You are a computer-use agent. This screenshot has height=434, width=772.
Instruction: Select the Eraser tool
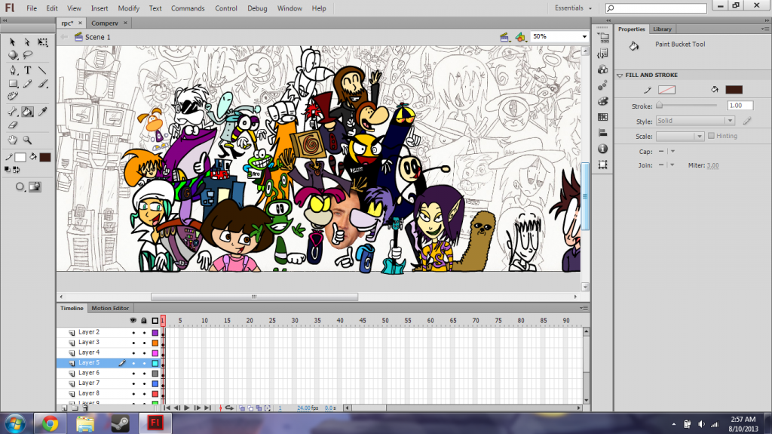[13, 125]
